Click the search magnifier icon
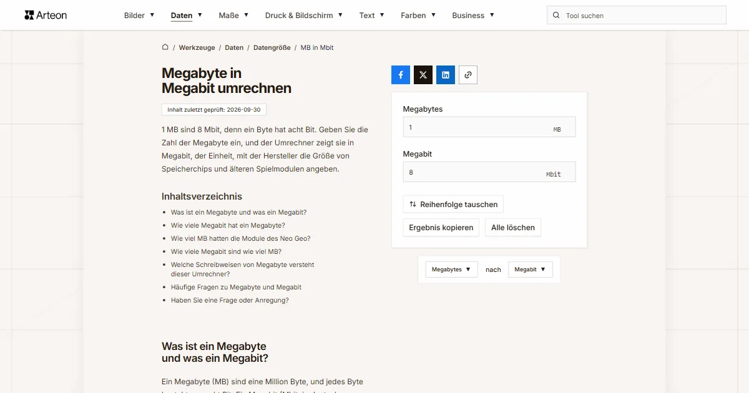The width and height of the screenshot is (749, 393). [556, 16]
